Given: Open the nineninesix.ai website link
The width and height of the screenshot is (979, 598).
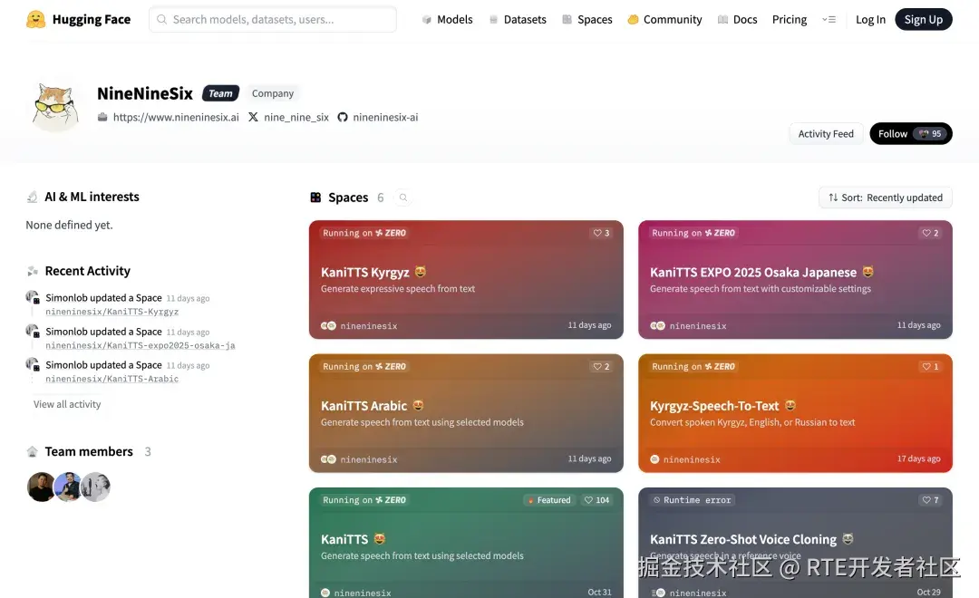Looking at the screenshot, I should pos(168,117).
